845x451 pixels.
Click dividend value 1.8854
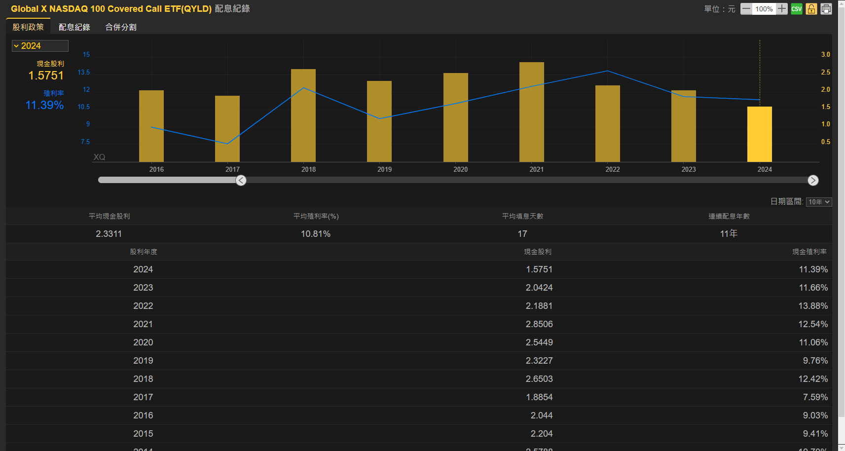(x=539, y=397)
